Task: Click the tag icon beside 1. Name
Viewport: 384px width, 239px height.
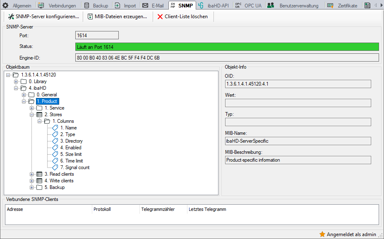Action: 55,128
